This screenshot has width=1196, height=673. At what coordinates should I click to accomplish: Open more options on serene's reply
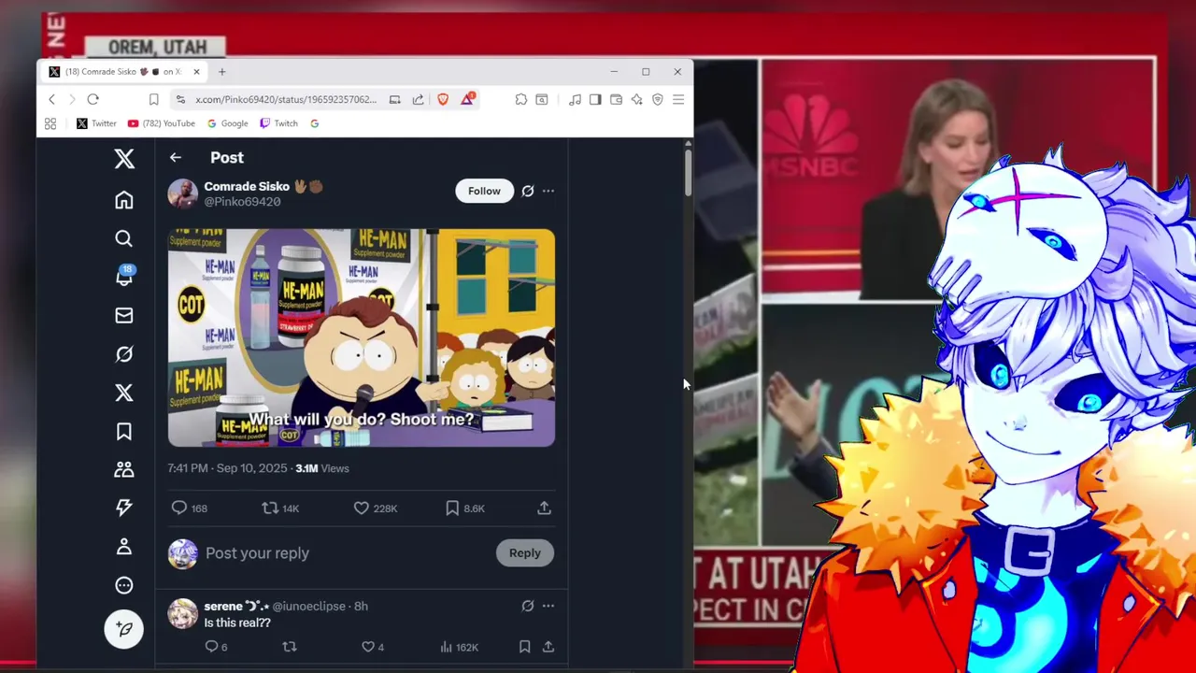(548, 607)
